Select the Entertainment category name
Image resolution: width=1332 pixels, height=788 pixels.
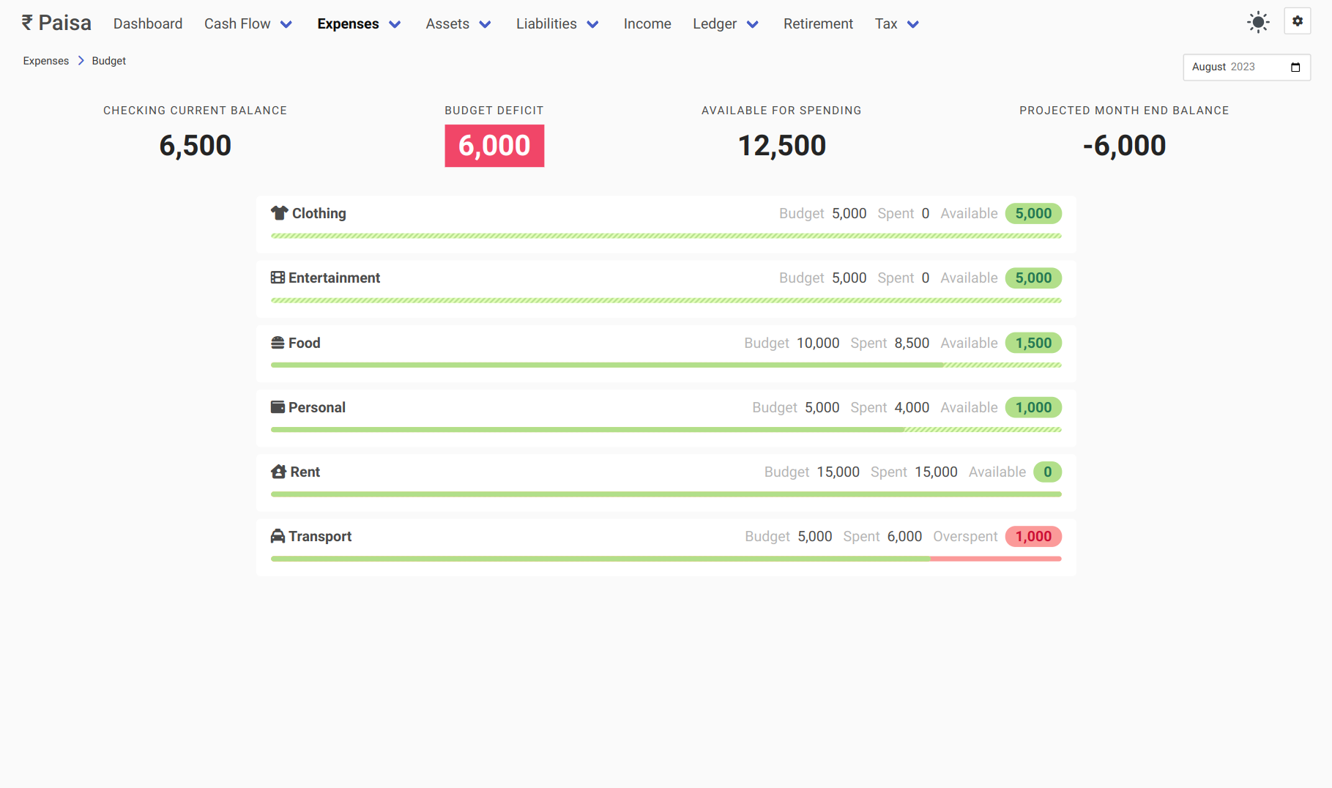coord(335,278)
